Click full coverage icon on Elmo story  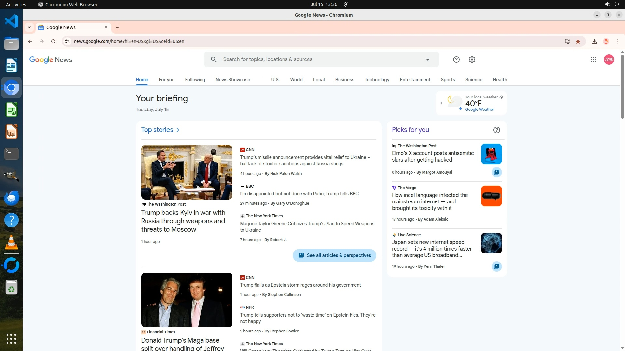[x=496, y=172]
